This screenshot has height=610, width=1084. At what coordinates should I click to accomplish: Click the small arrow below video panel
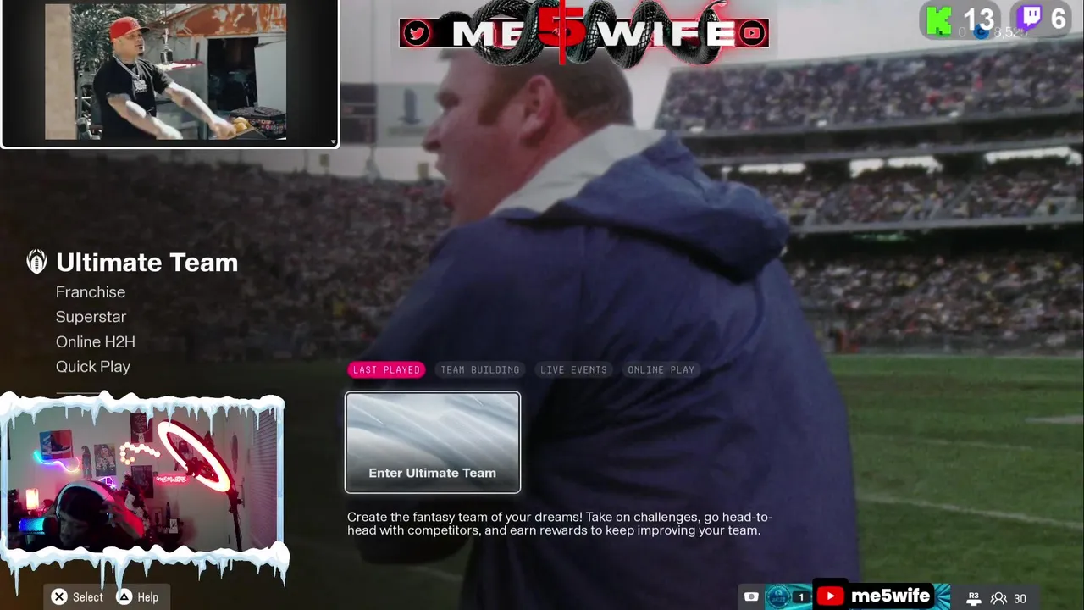[x=333, y=142]
